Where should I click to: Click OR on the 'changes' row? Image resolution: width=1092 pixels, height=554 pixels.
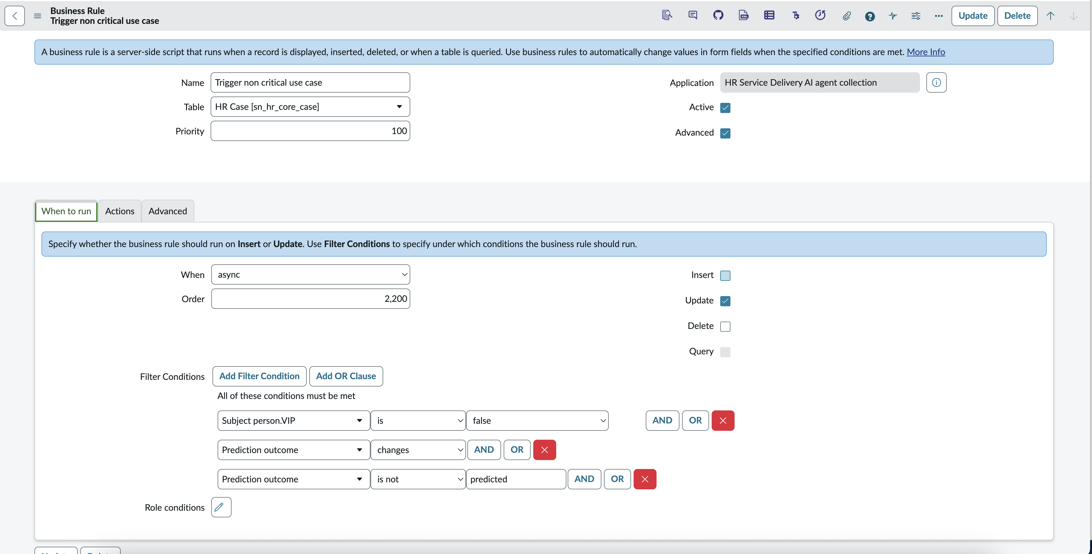[517, 449]
